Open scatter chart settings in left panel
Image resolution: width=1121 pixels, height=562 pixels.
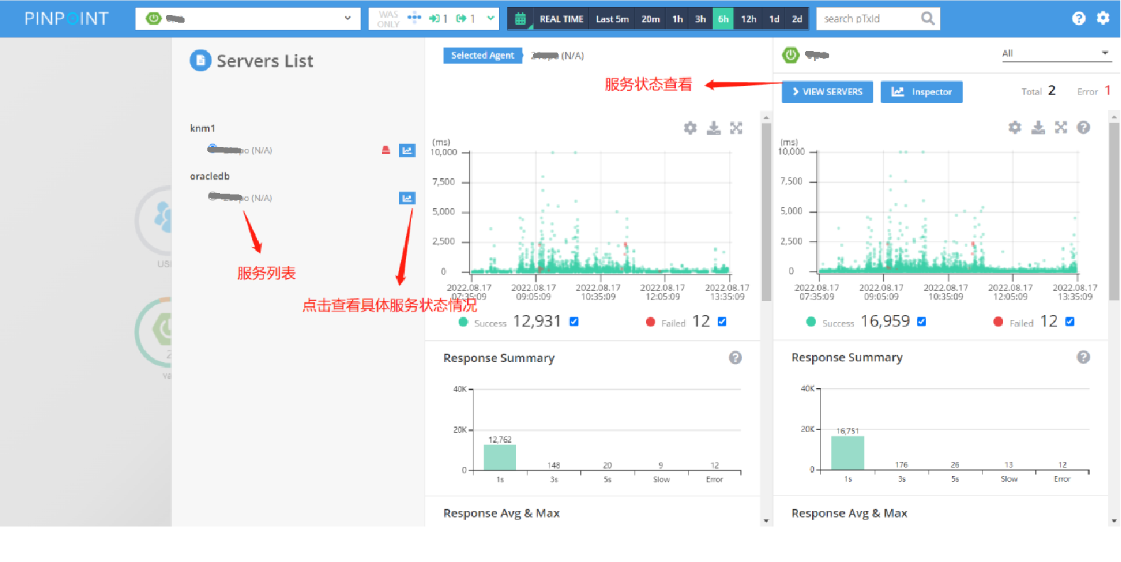coord(690,128)
